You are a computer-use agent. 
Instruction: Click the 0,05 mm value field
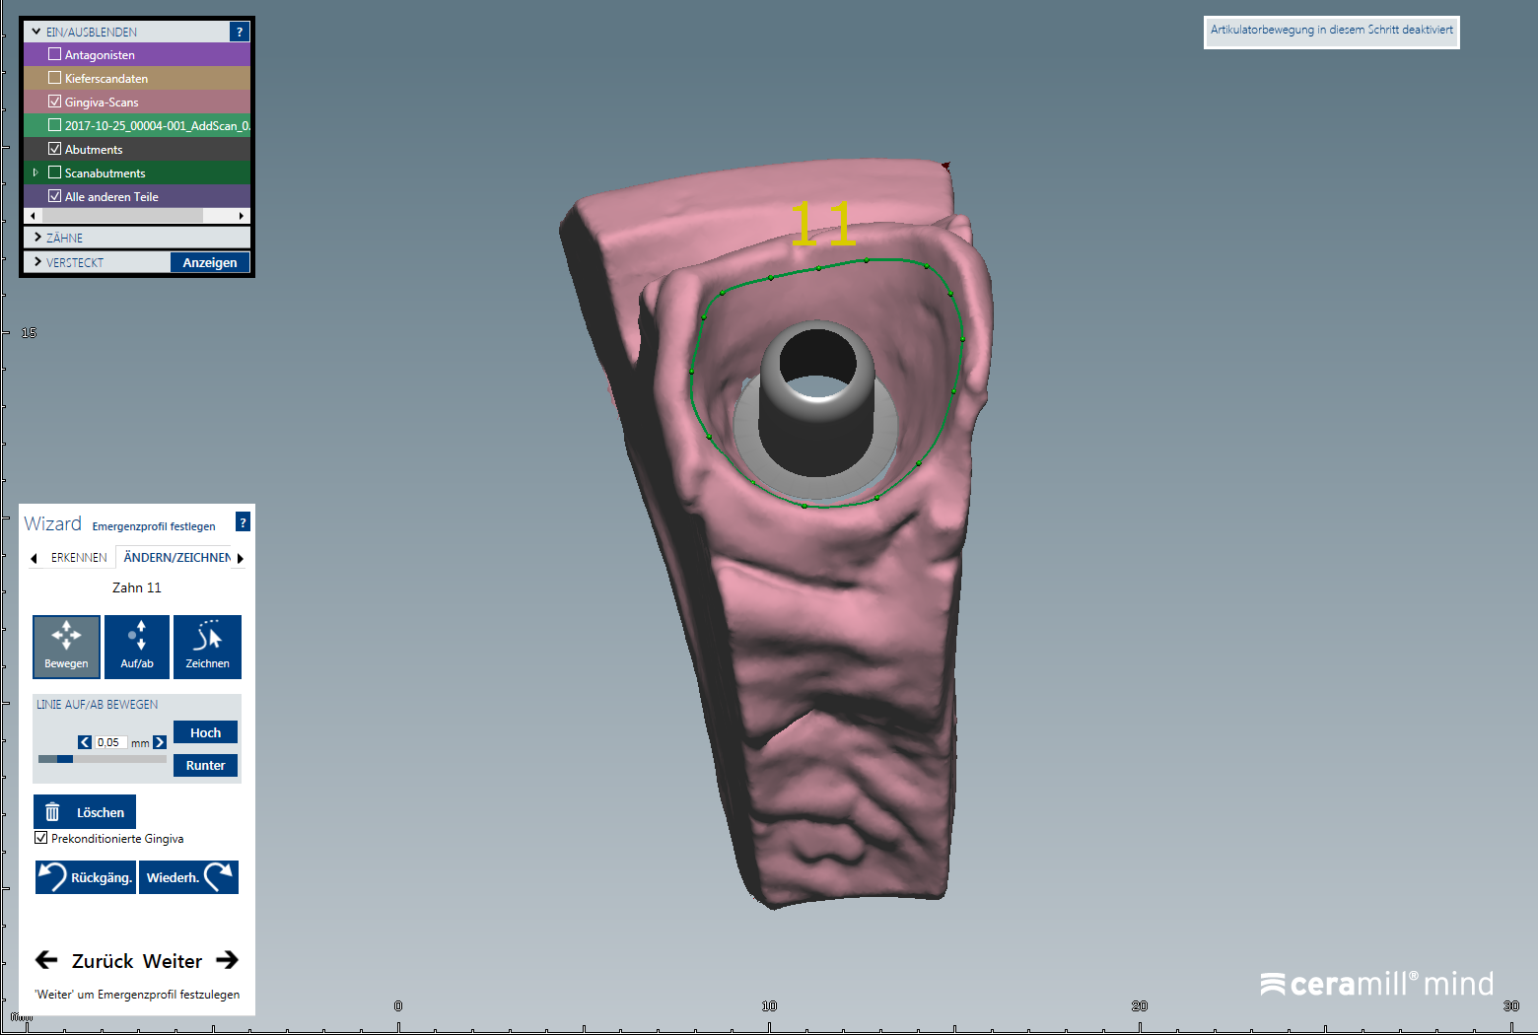[x=110, y=742]
